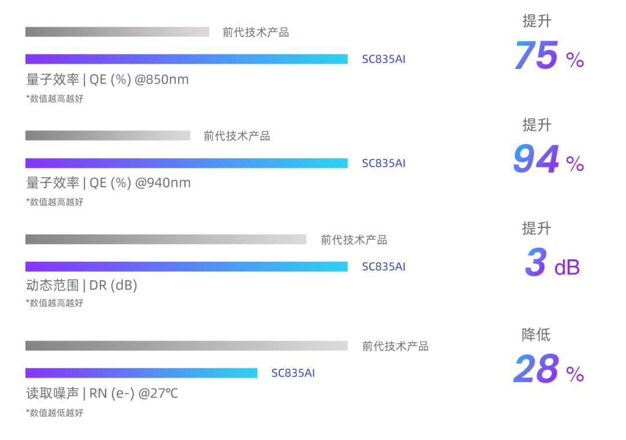This screenshot has height=440, width=626.
Task: Click the gradient SC835AI bar above QE @850nm
Action: click(x=186, y=59)
